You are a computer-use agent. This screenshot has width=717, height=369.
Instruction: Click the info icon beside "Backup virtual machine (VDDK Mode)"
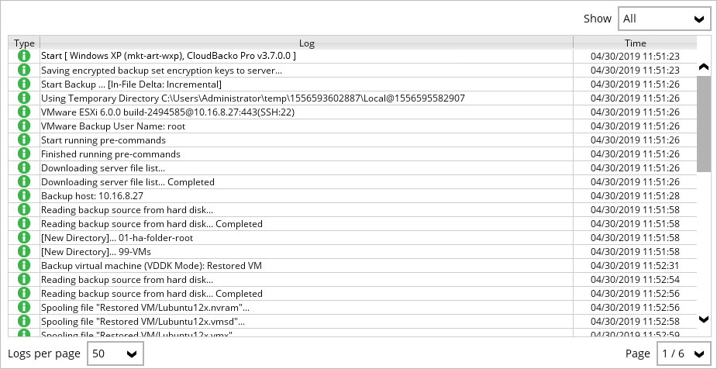pyautogui.click(x=23, y=265)
